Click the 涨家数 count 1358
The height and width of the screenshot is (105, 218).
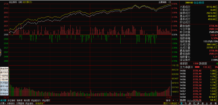[x=196, y=64]
